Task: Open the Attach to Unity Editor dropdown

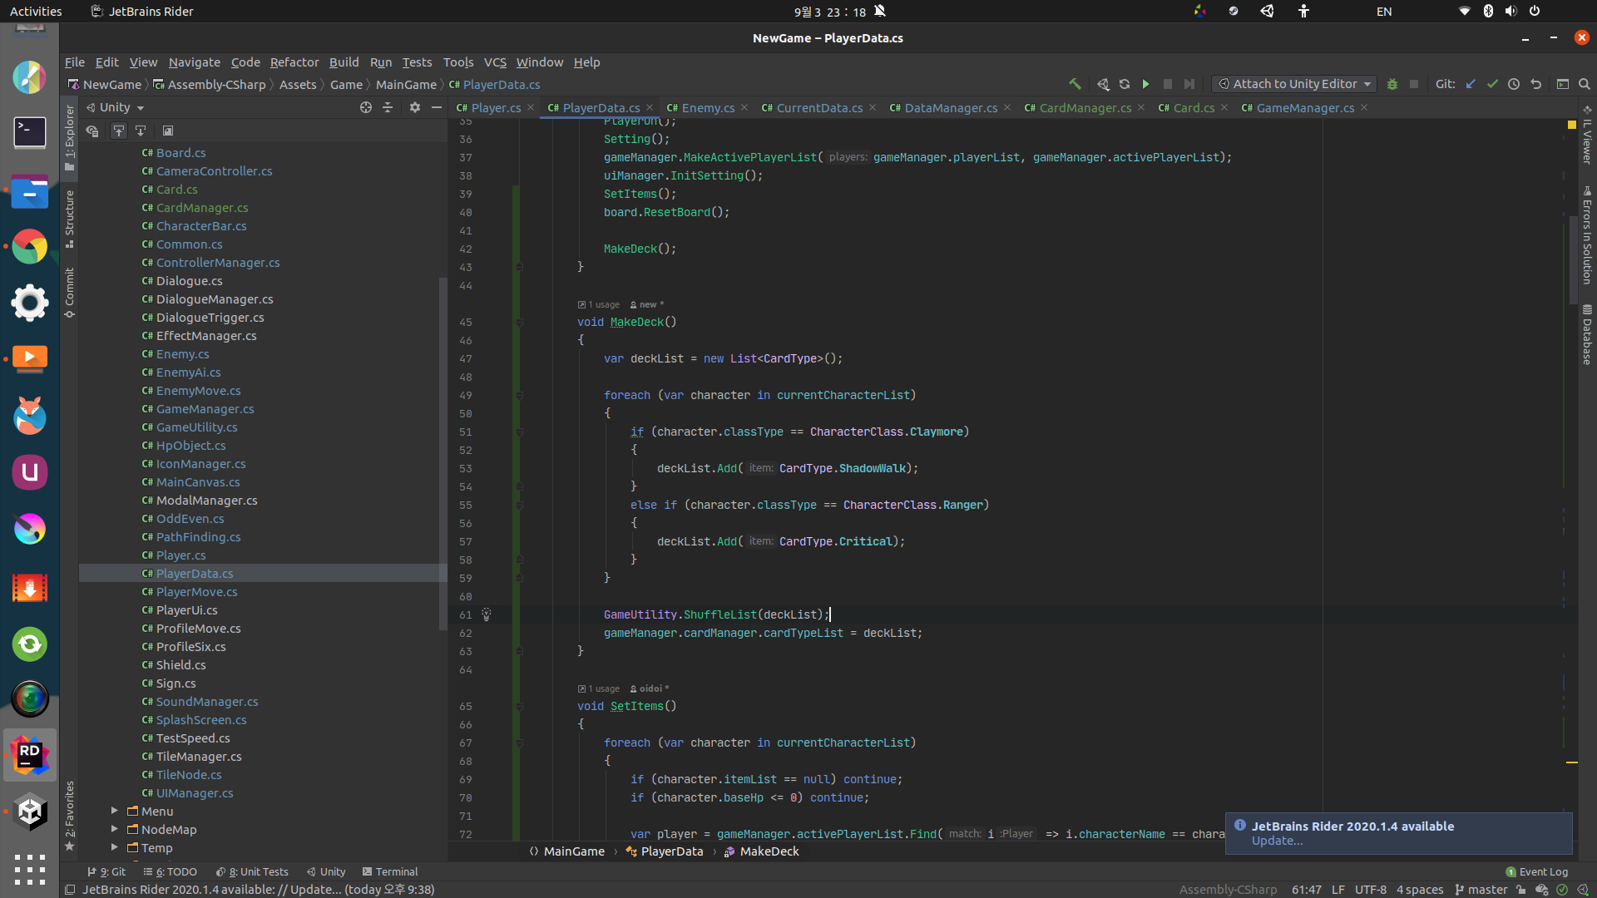Action: [x=1294, y=84]
